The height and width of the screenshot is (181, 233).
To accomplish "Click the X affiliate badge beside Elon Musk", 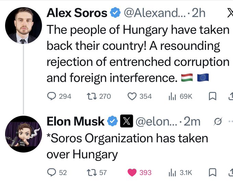I will [126, 121].
